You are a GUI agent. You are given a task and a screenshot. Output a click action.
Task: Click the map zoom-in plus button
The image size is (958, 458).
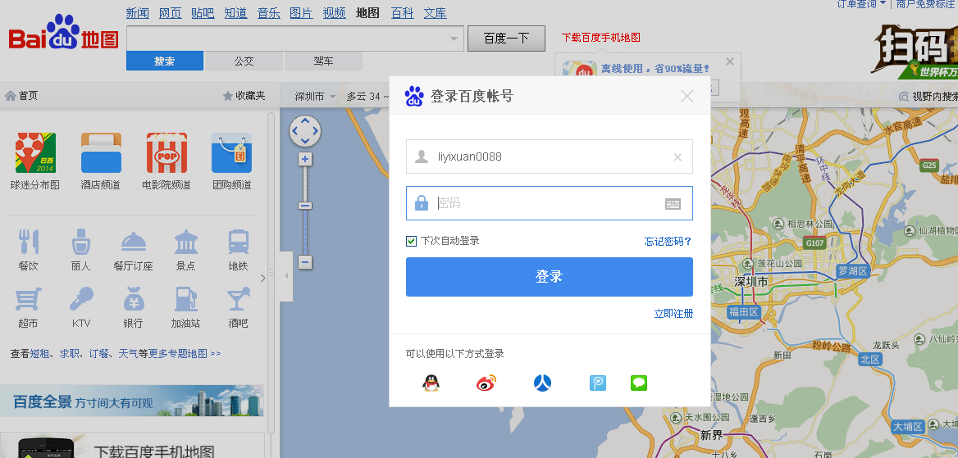pos(305,159)
